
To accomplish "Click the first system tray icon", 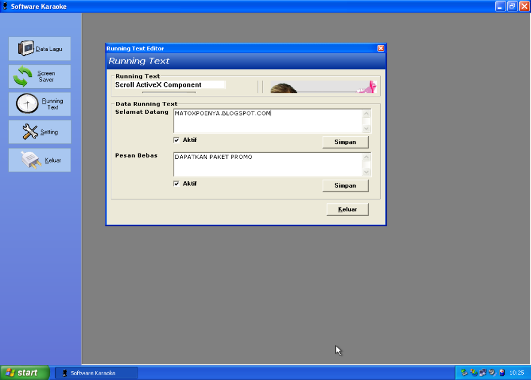I will [465, 373].
